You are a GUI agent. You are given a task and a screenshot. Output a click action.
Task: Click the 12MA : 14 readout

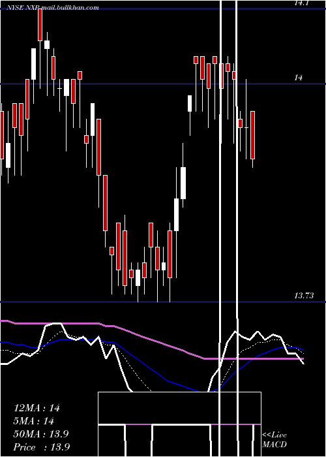[37, 408]
